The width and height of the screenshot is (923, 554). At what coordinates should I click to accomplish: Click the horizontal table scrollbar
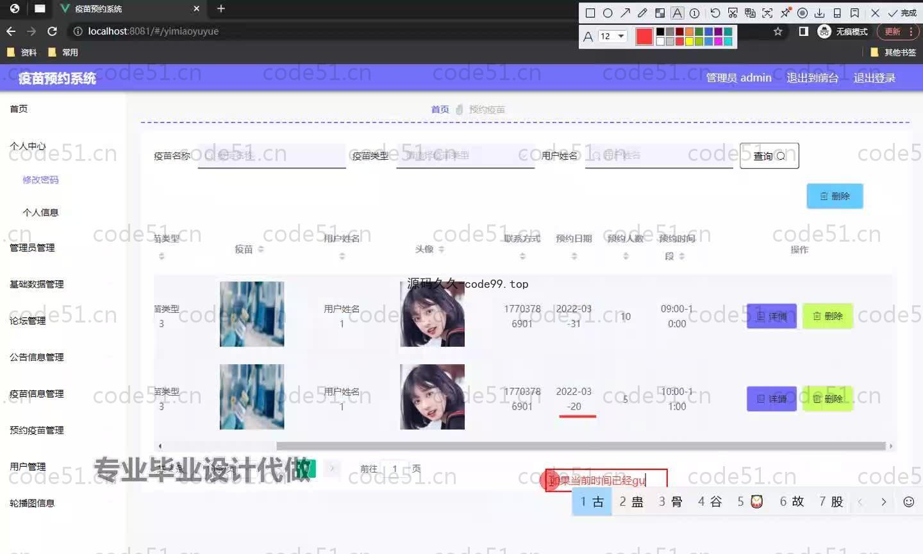[x=582, y=446]
